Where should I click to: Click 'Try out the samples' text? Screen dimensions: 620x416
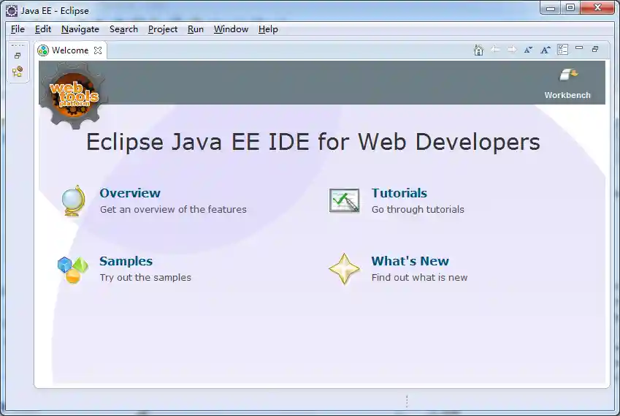(145, 278)
